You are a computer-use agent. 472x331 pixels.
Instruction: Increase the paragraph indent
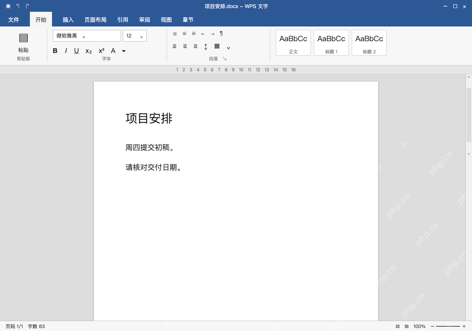(212, 34)
